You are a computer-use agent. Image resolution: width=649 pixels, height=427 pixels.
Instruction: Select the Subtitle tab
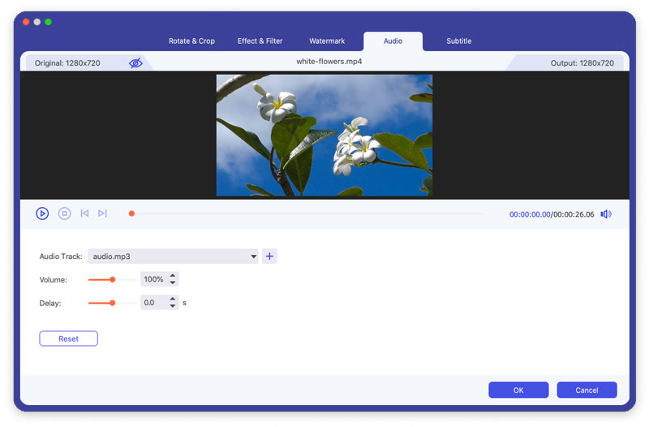click(458, 41)
